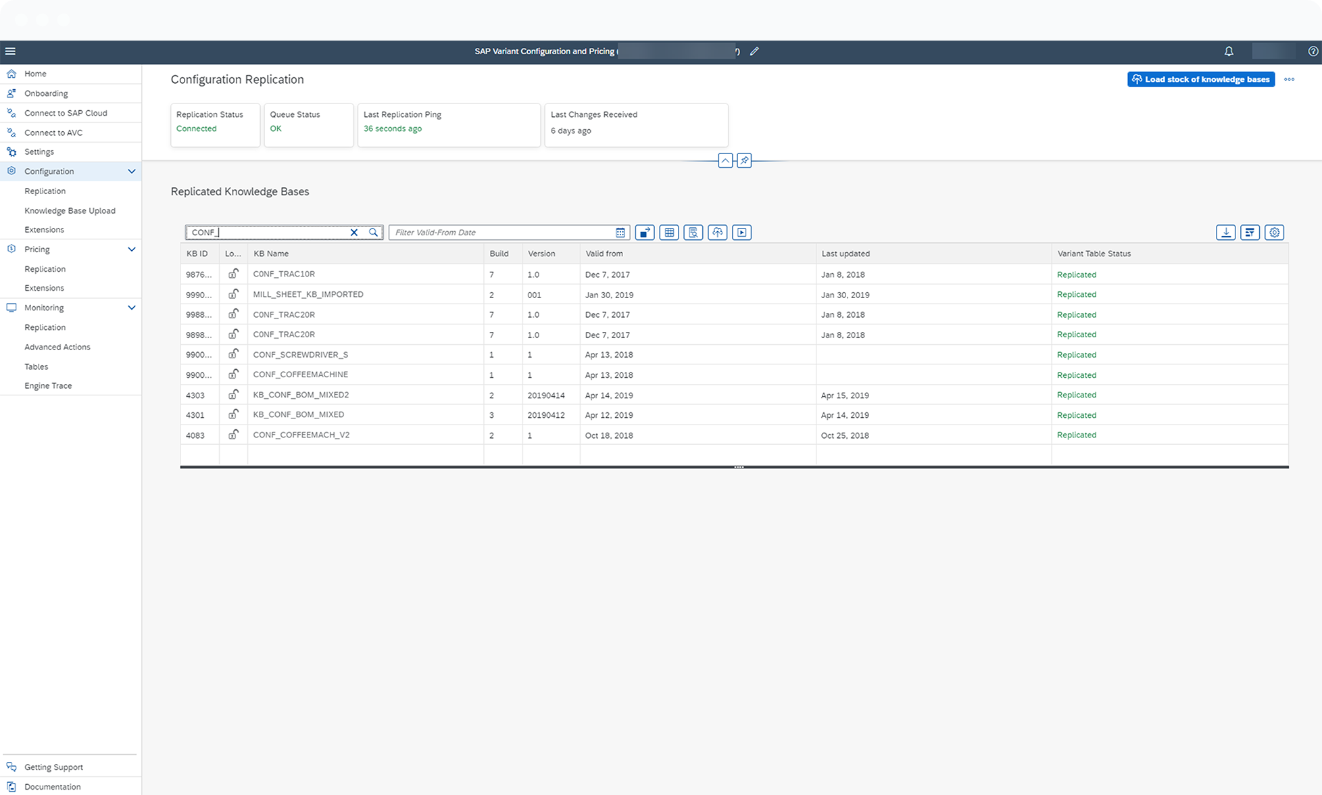
Task: Toggle the lock on KB_CONF_BOM_MIXED
Action: coord(234,414)
